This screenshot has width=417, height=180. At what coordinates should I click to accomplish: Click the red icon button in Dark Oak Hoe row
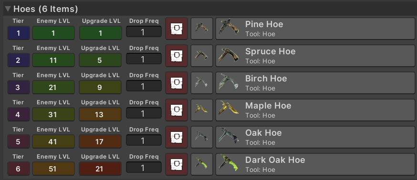point(177,164)
